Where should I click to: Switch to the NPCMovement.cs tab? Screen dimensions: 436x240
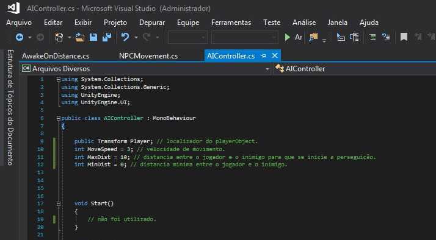tap(148, 56)
